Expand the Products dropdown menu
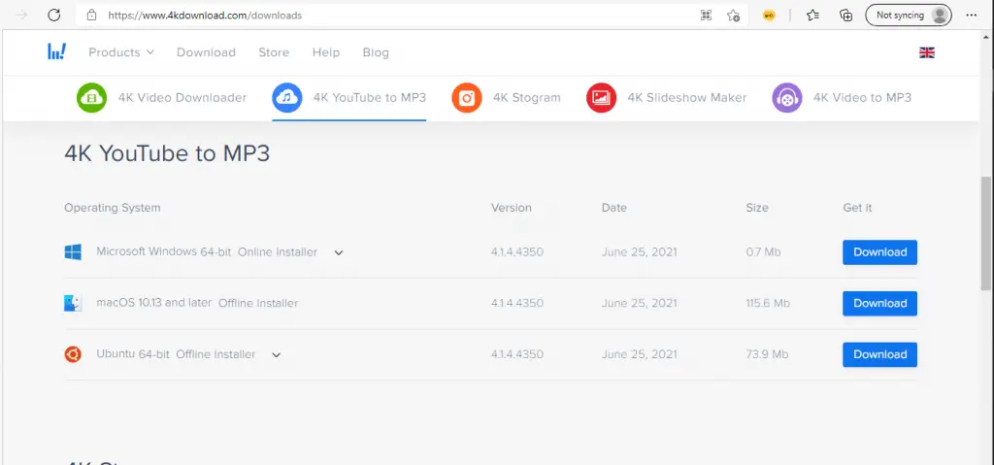This screenshot has height=465, width=994. [x=121, y=52]
